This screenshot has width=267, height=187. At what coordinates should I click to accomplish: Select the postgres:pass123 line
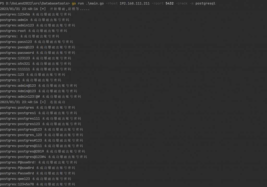(37, 42)
